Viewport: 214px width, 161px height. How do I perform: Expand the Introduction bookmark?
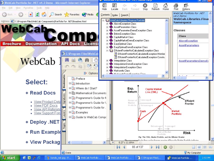pyautogui.click(x=69, y=83)
